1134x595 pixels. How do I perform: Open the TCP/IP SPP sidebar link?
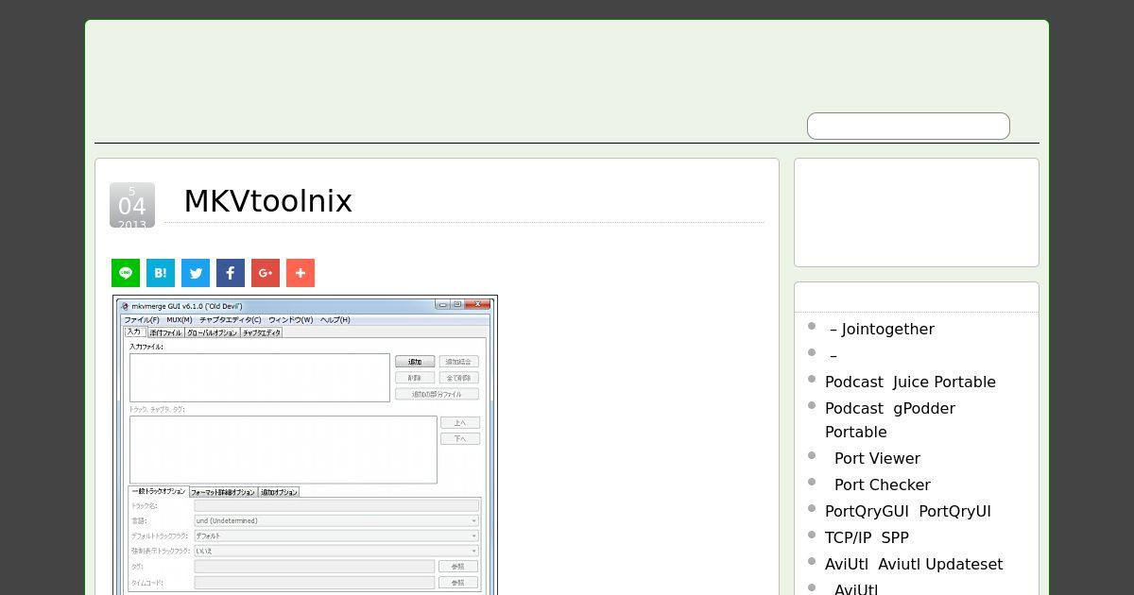(x=867, y=537)
